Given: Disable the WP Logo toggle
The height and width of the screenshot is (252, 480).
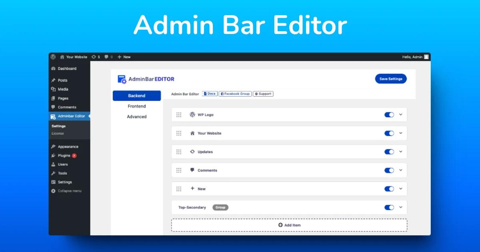Looking at the screenshot, I should point(389,114).
